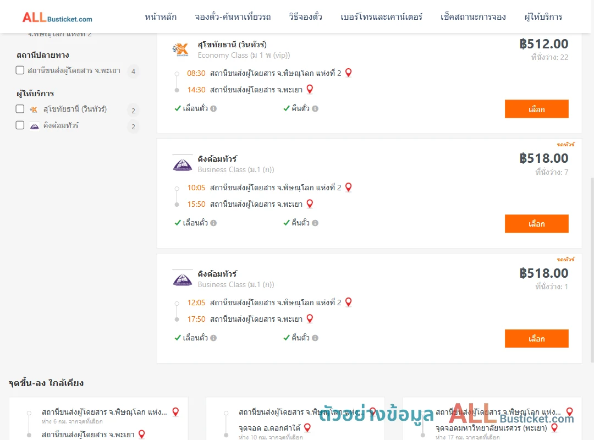The image size is (594, 440).
Task: Click the 08:30 departure time
Action: (196, 73)
